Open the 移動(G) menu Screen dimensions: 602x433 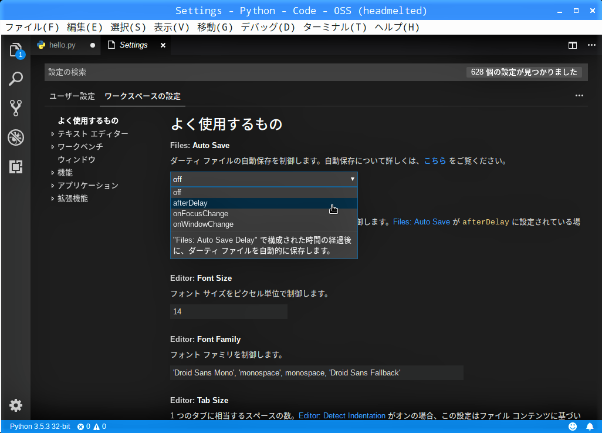click(x=215, y=27)
